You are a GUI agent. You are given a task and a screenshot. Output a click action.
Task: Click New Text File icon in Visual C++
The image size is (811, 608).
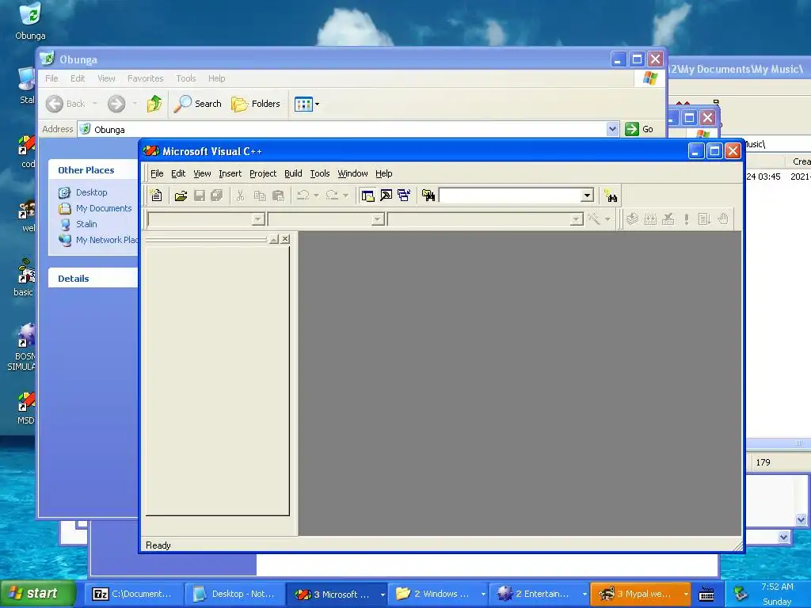pos(156,196)
